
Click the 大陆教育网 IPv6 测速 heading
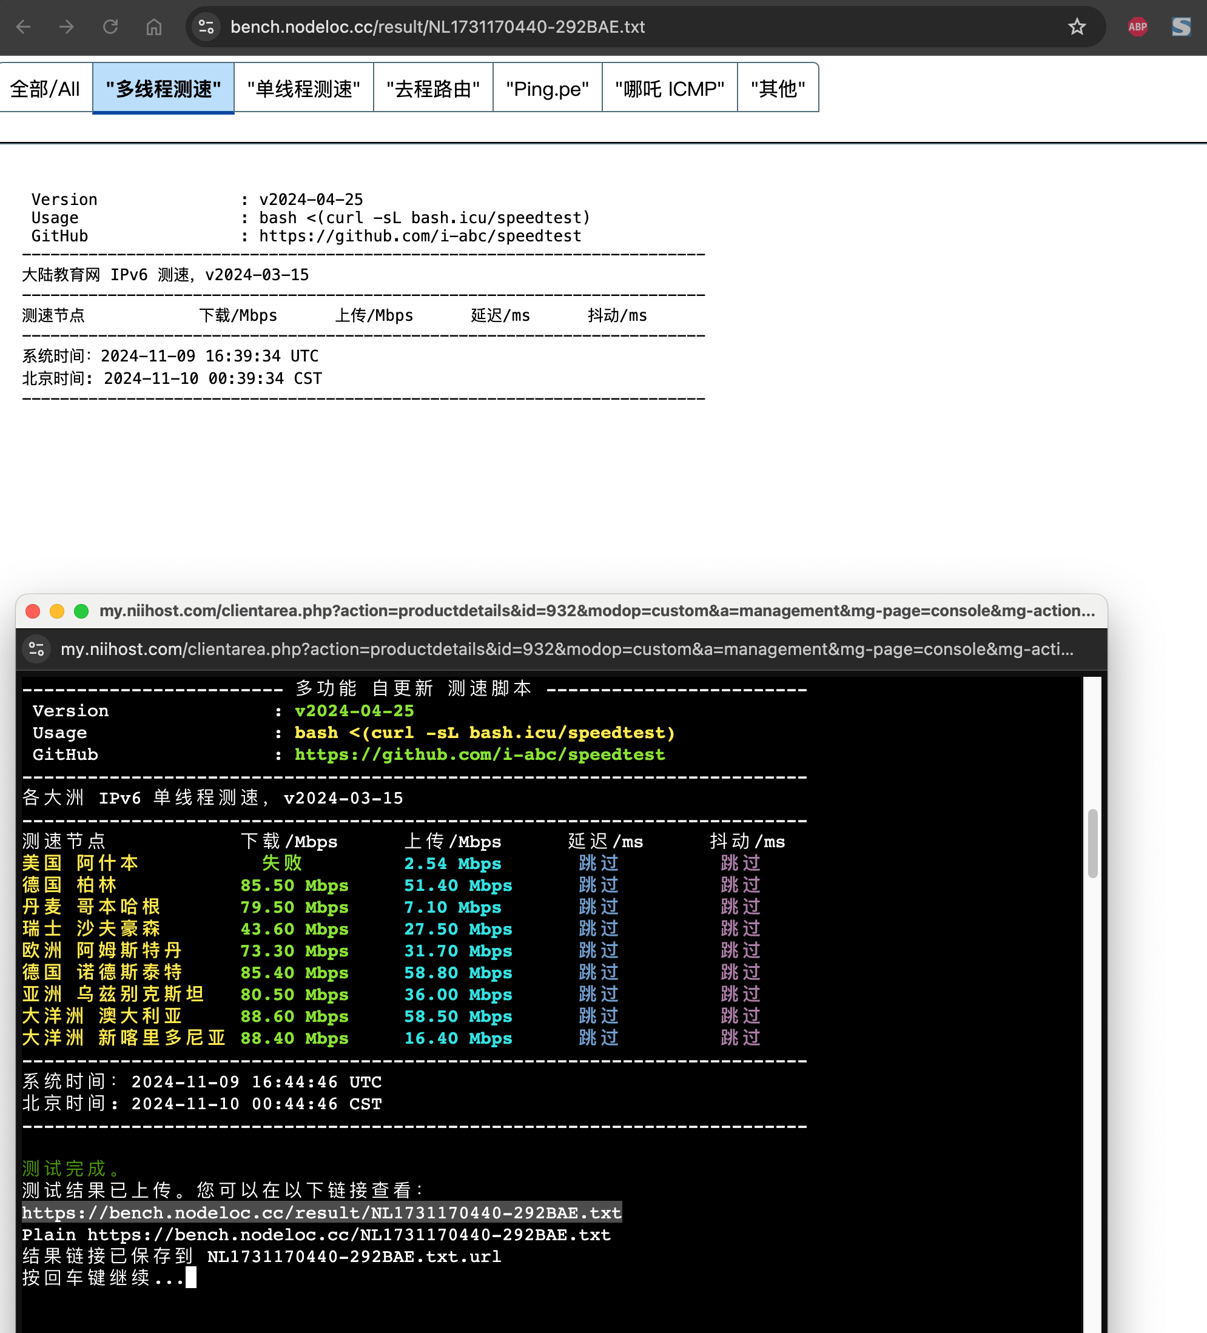point(166,274)
